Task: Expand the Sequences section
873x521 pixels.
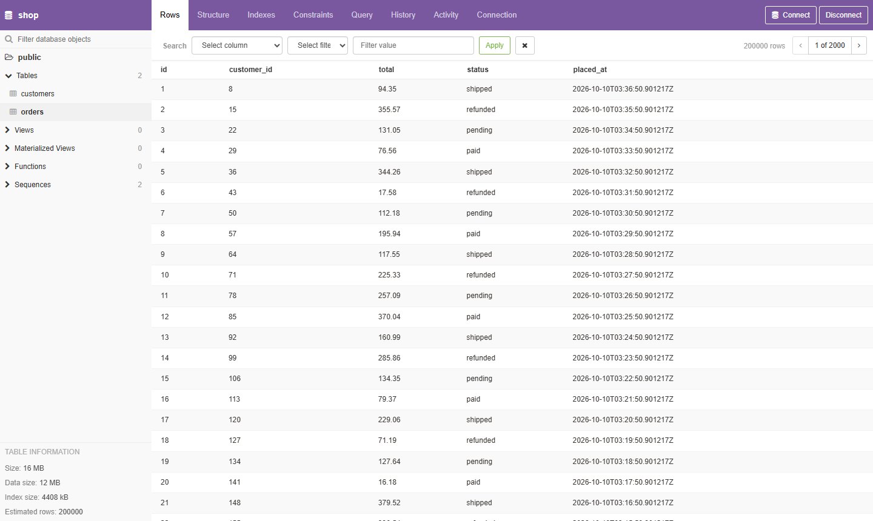Action: (7, 185)
